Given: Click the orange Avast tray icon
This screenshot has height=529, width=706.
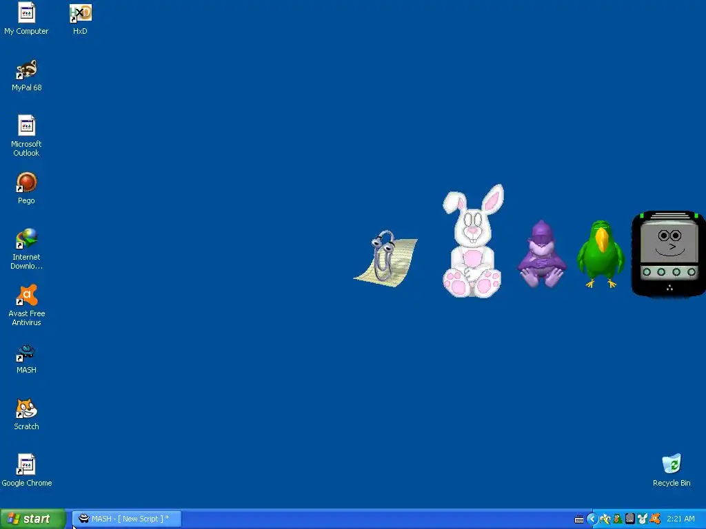Looking at the screenshot, I should point(655,519).
